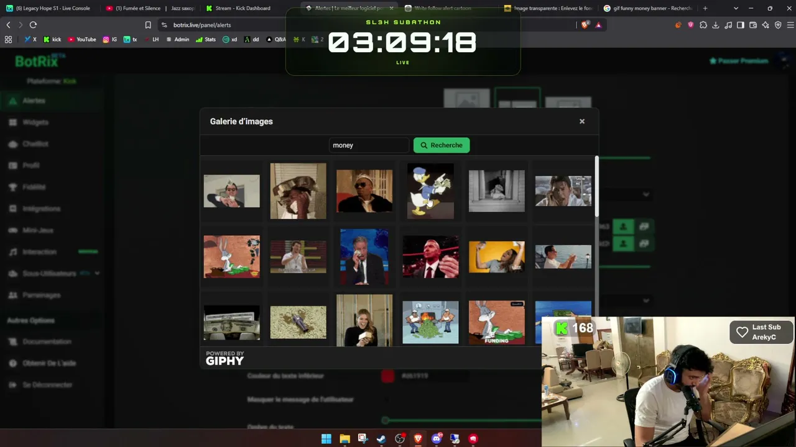This screenshot has height=447, width=796.
Task: Close the Galerie d'images dialog
Action: [x=582, y=121]
